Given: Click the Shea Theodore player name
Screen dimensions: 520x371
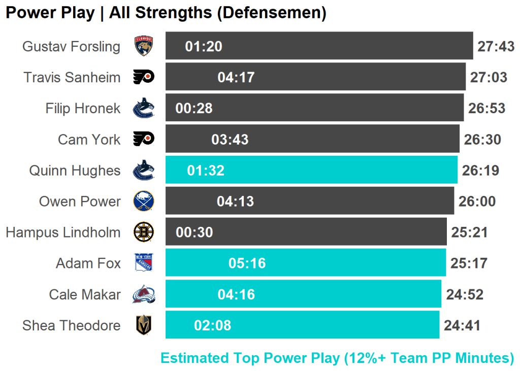Looking at the screenshot, I should pyautogui.click(x=71, y=325).
